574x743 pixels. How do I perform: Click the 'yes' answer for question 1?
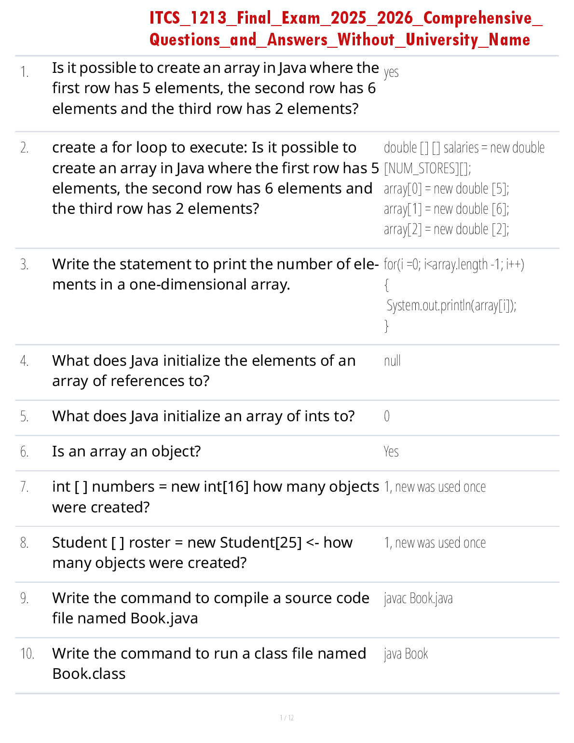[391, 72]
